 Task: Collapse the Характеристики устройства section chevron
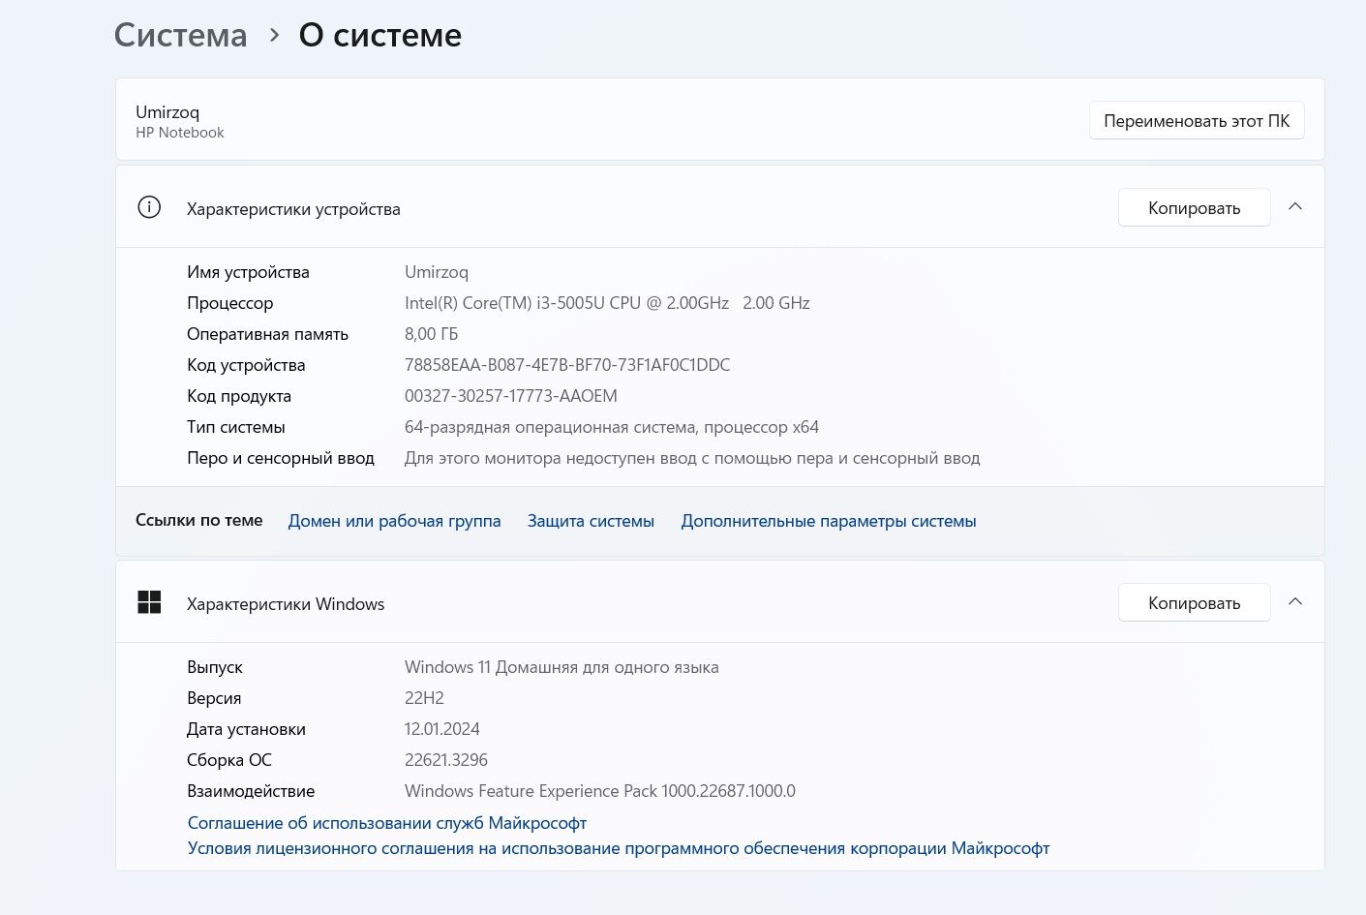(1295, 207)
